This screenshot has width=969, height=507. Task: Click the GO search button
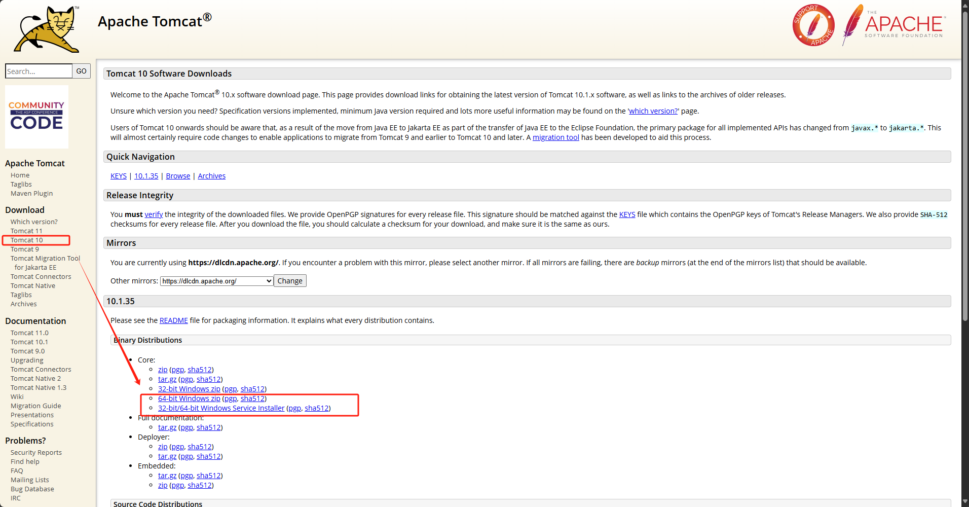[81, 71]
